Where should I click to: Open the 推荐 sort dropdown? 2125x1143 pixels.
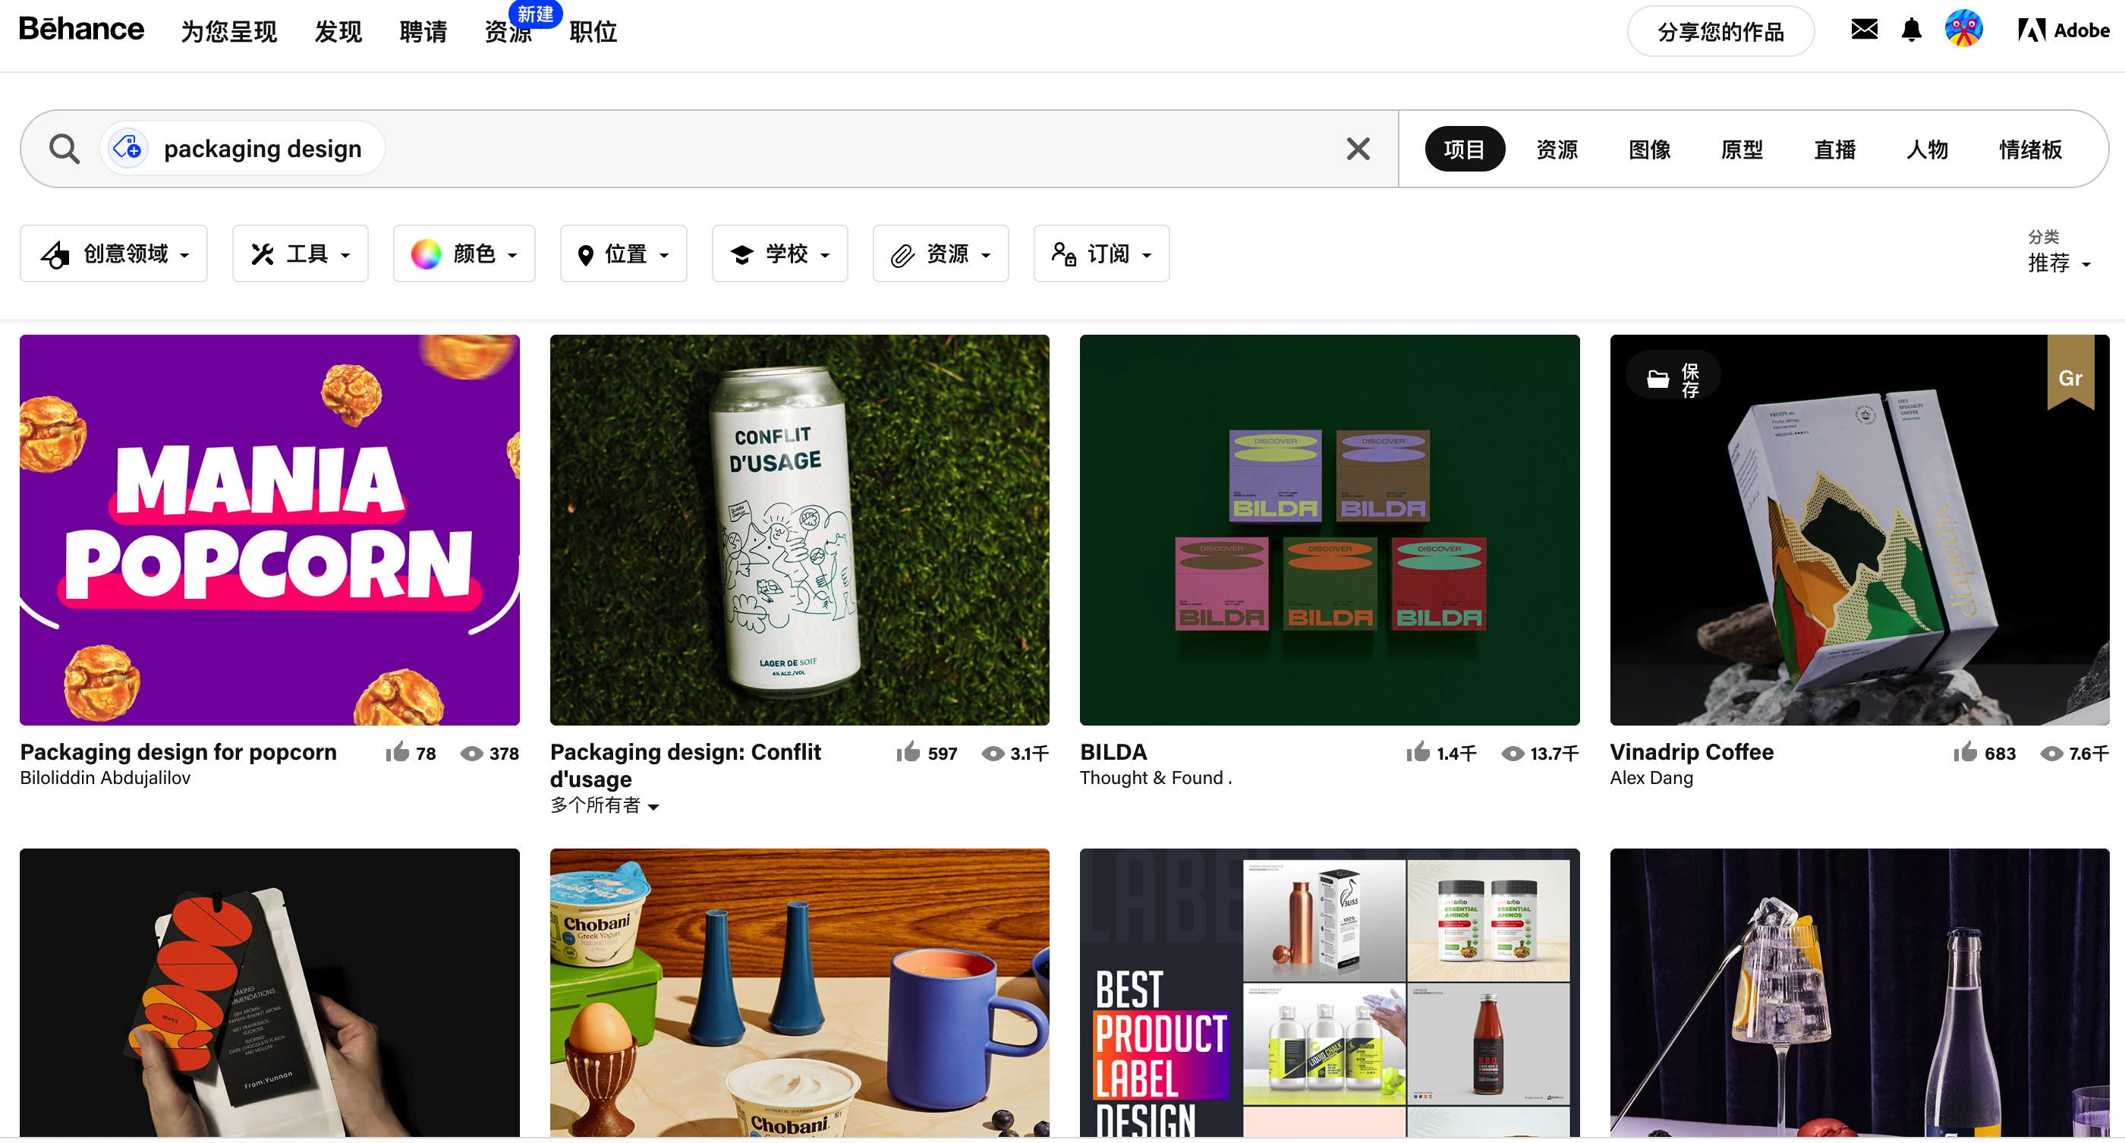(2058, 263)
